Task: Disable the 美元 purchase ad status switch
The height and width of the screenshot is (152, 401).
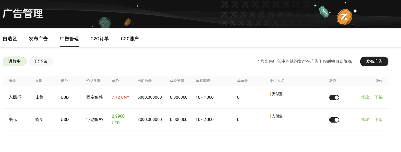Action: [334, 120]
